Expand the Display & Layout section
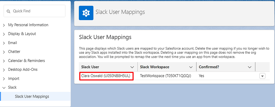The width and height of the screenshot is (275, 107). pos(4,34)
